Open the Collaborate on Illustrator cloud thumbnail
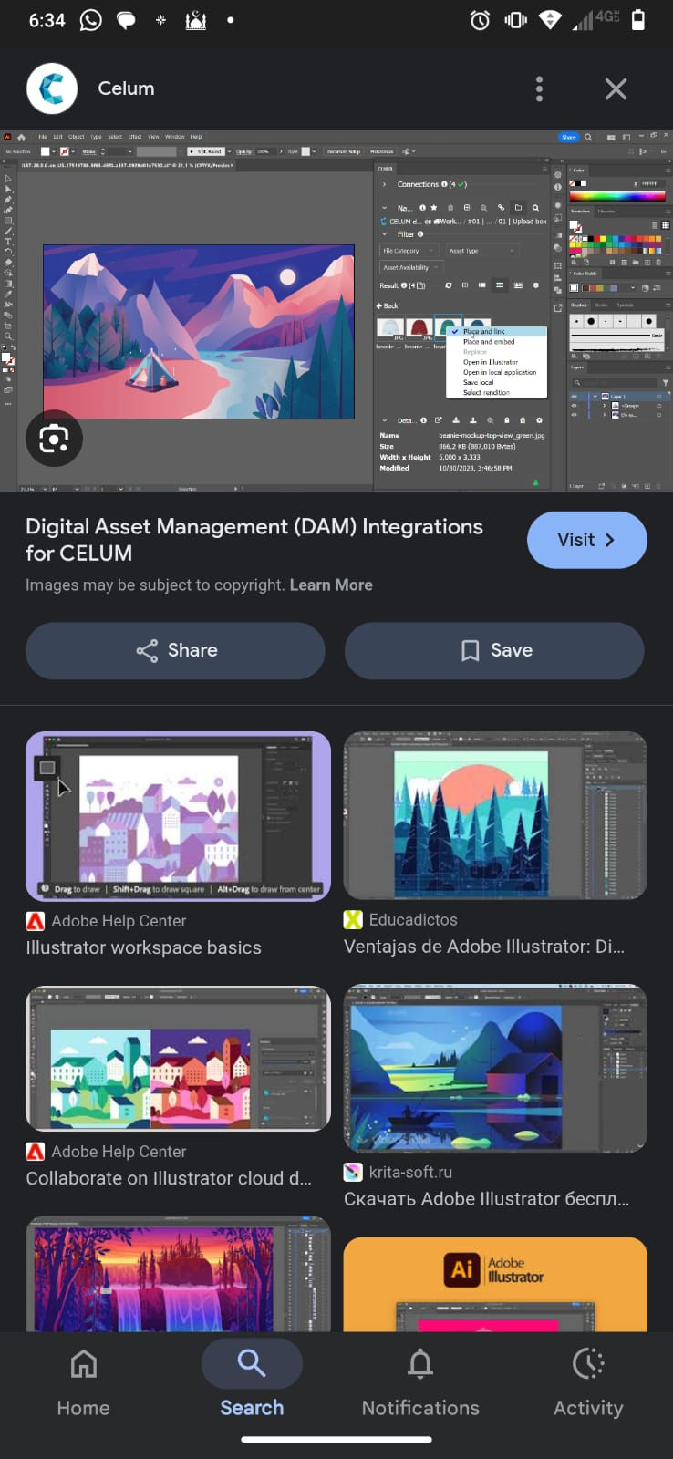 coord(178,1059)
